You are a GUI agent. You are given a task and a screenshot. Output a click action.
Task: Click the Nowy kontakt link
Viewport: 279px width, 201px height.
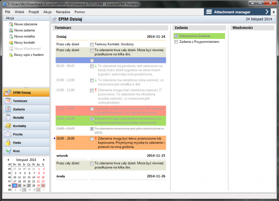click(x=24, y=42)
